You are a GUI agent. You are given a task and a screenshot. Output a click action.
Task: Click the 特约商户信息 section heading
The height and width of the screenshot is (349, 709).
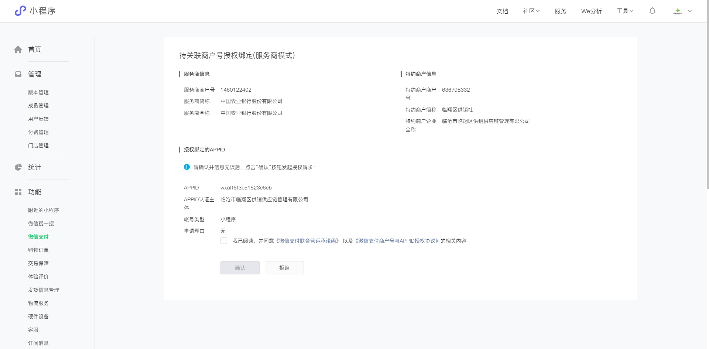[x=421, y=74]
